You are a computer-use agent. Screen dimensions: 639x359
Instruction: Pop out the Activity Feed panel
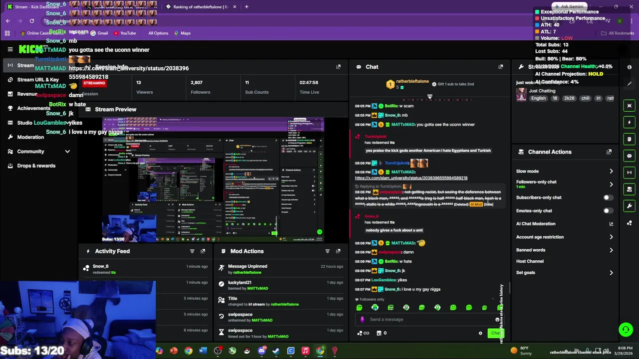(x=203, y=251)
